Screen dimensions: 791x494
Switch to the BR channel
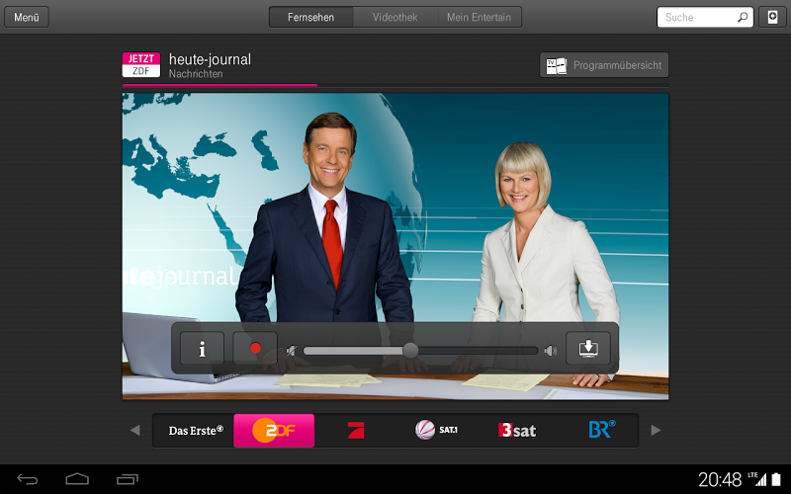(x=602, y=429)
